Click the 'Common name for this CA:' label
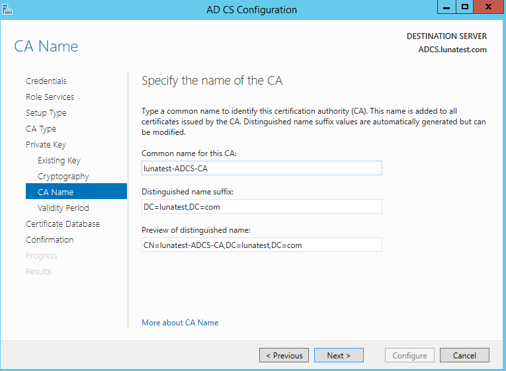The width and height of the screenshot is (506, 371). coord(189,153)
